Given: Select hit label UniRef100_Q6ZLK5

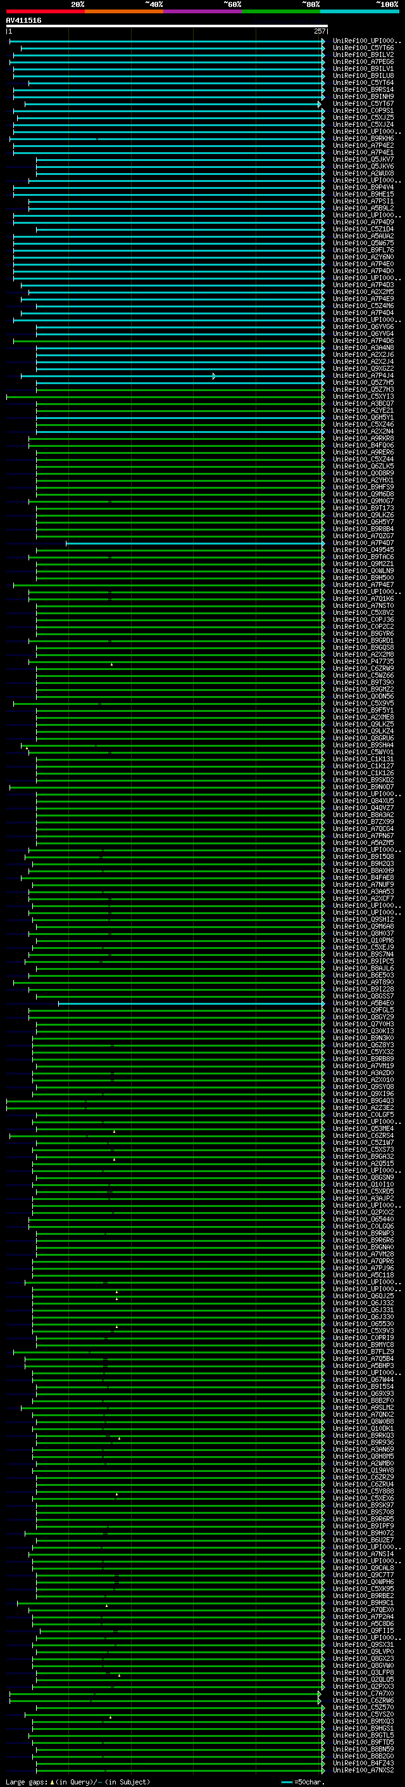Looking at the screenshot, I should (x=363, y=466).
